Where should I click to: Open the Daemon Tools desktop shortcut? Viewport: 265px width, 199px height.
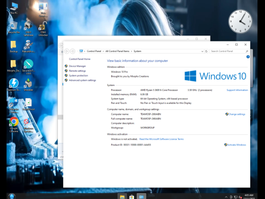(x=14, y=84)
